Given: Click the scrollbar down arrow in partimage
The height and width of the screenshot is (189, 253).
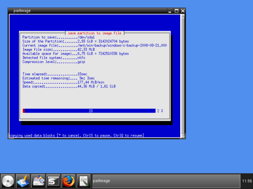Looking at the screenshot, I should tap(183, 136).
